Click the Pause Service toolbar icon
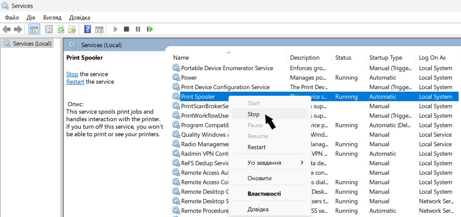The width and height of the screenshot is (461, 217). pos(138,29)
